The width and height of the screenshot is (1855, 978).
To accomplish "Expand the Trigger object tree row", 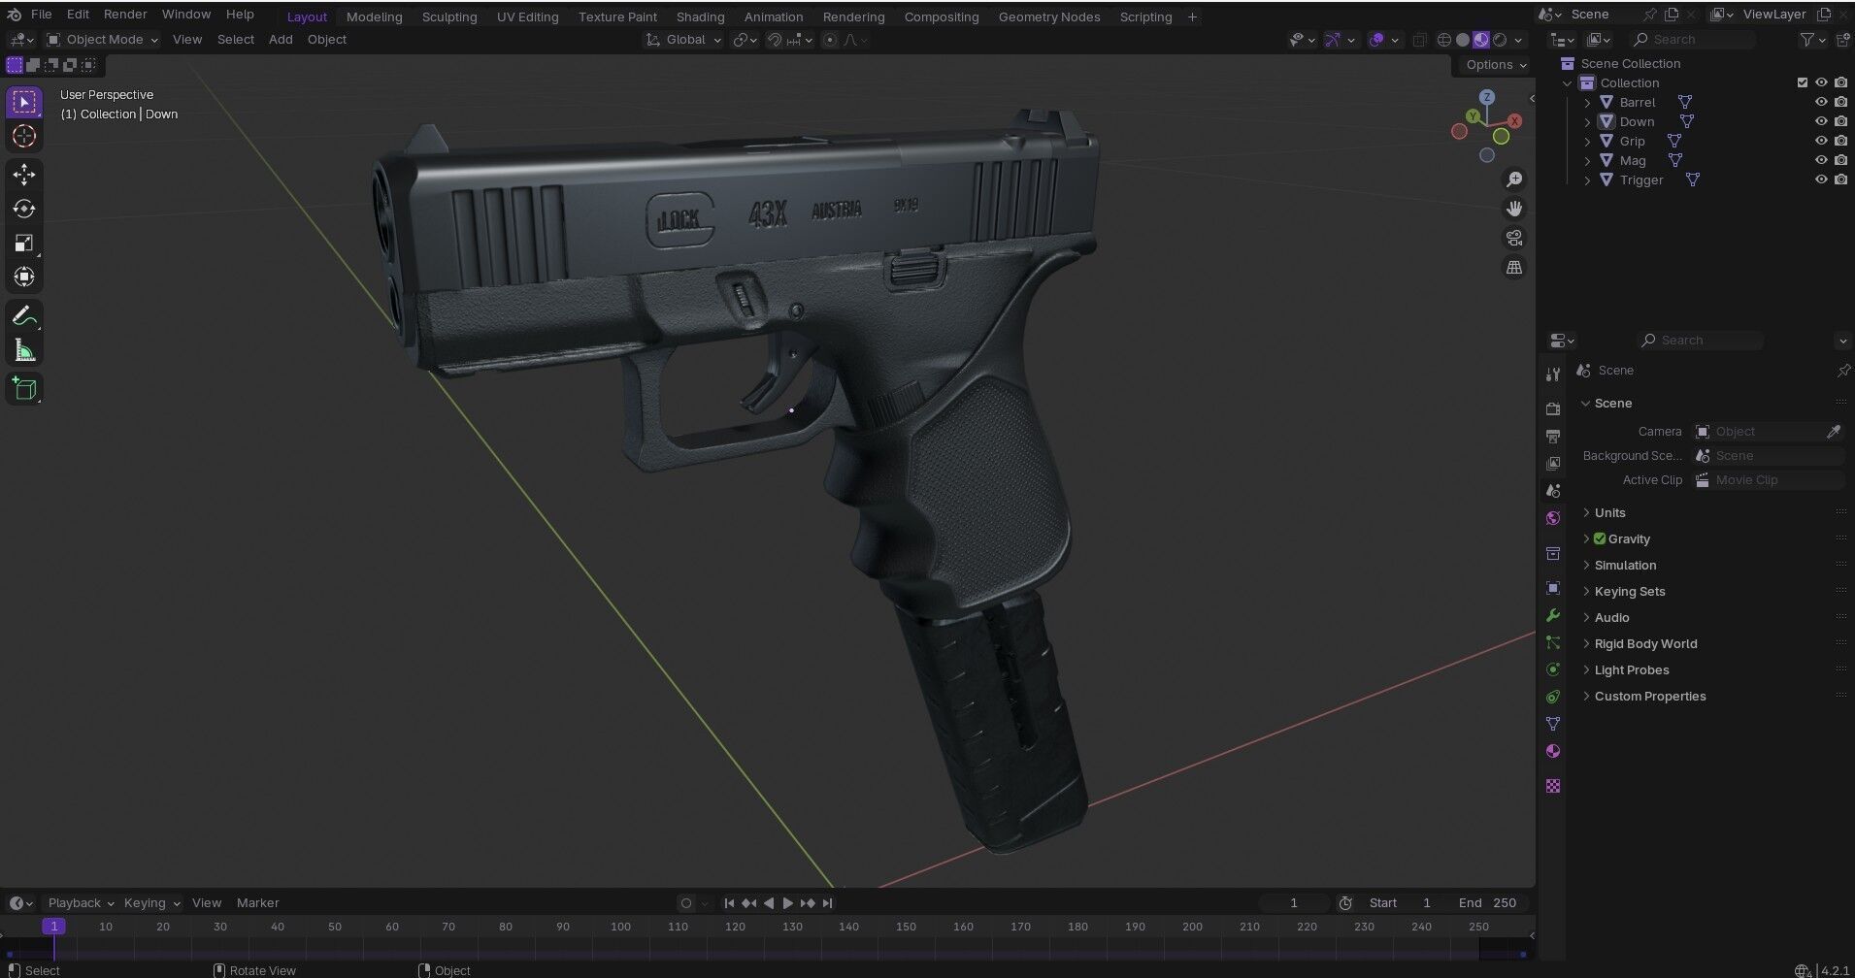I will point(1588,179).
